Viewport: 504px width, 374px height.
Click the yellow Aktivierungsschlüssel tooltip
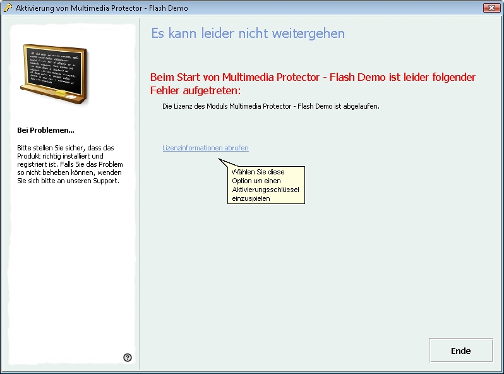[x=265, y=185]
